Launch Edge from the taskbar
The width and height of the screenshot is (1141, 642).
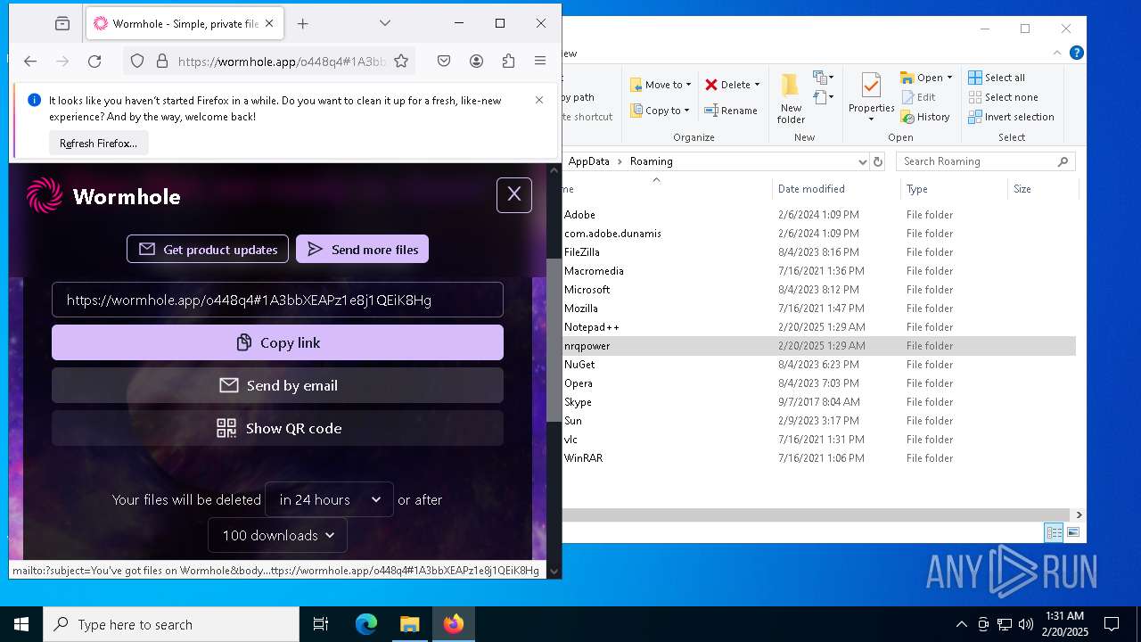click(x=366, y=624)
